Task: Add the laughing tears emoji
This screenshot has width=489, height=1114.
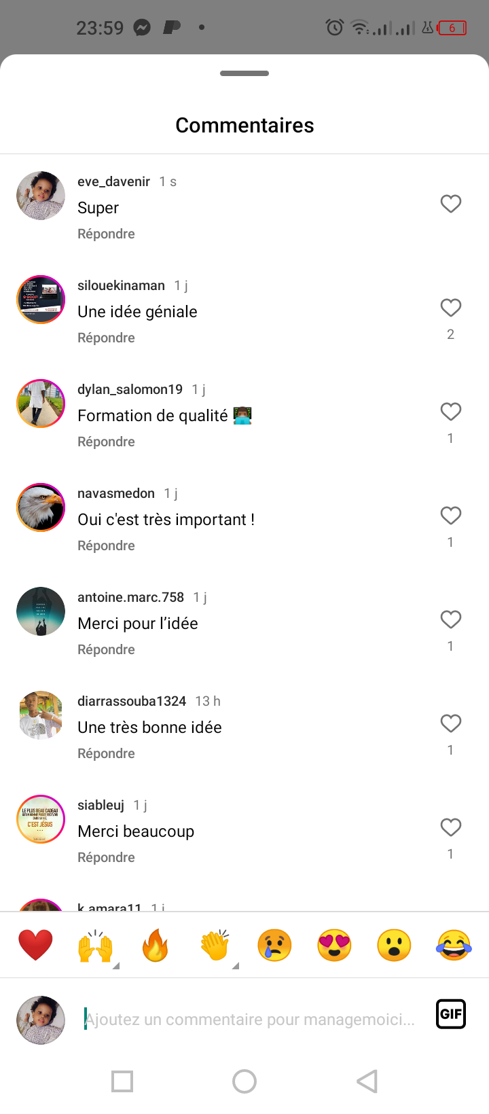Action: tap(454, 945)
